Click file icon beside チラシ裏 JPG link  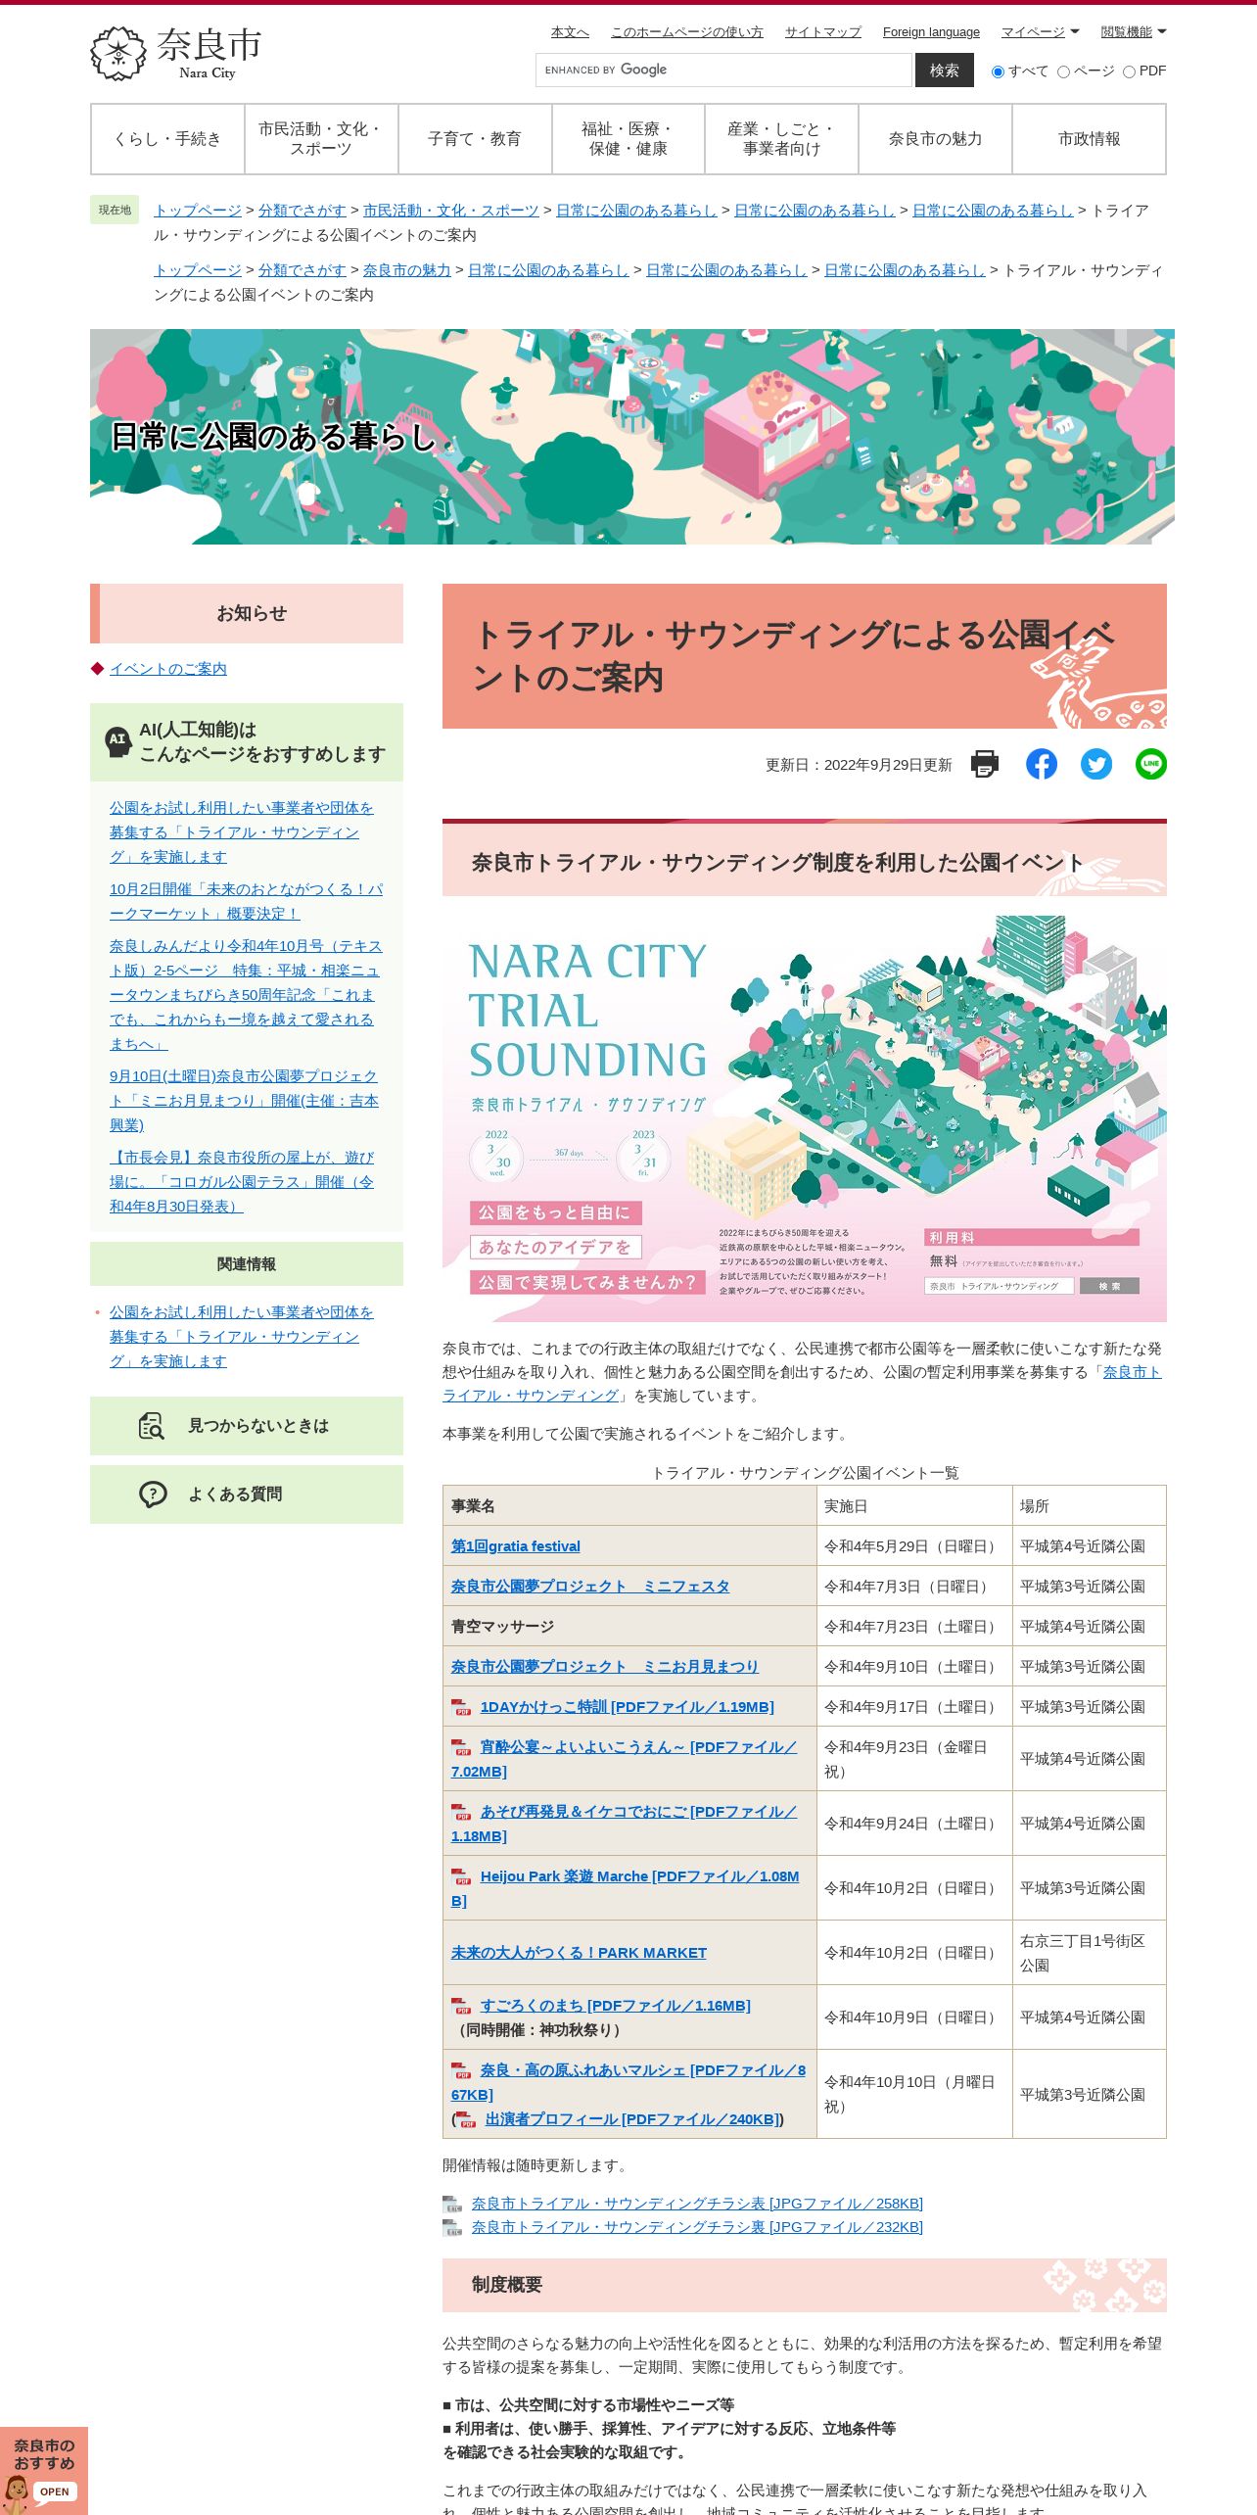452,2227
